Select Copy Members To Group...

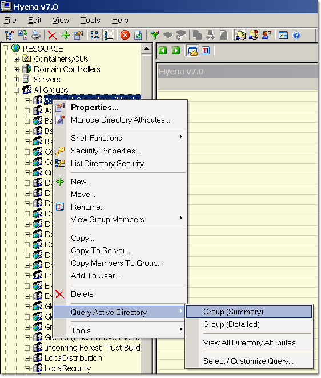(120, 263)
